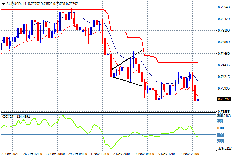Click the CCI 0.00 level label
Screen dimensions: 232x158
tap(220, 128)
